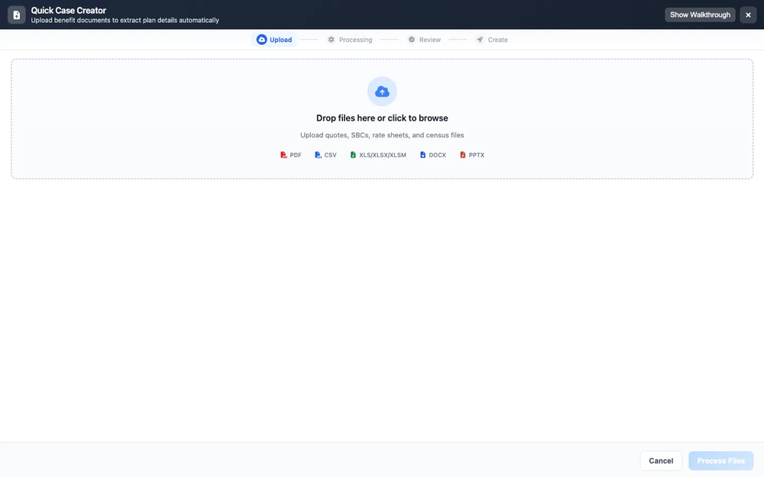764x477 pixels.
Task: Go to the Processing step label
Action: tap(356, 40)
